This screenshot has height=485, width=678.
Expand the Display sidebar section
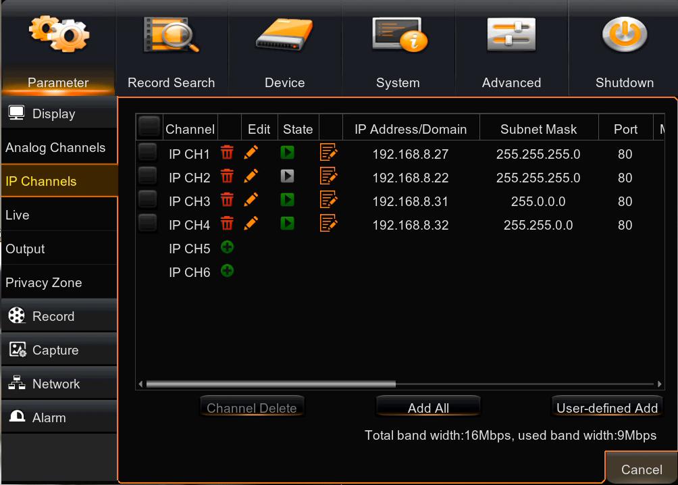(59, 113)
